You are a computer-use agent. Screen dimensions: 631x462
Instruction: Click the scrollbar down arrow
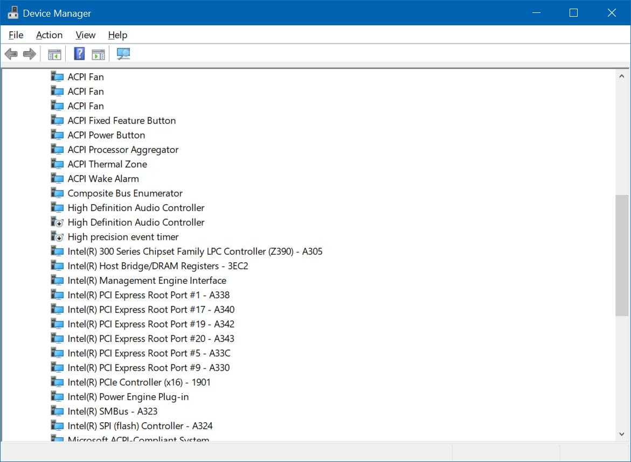point(622,434)
